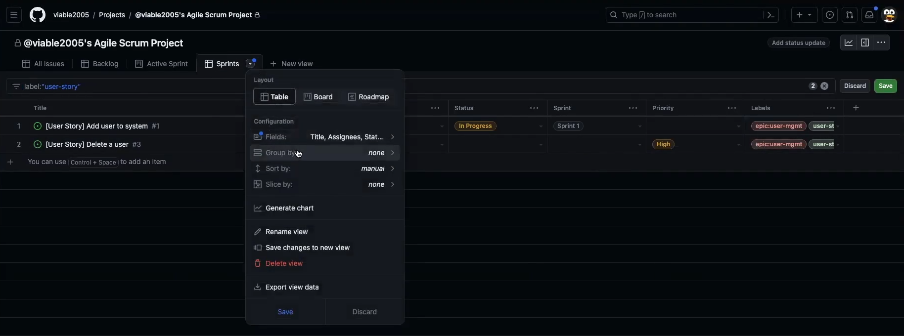Open the issues icon in header
904x336 pixels.
830,15
